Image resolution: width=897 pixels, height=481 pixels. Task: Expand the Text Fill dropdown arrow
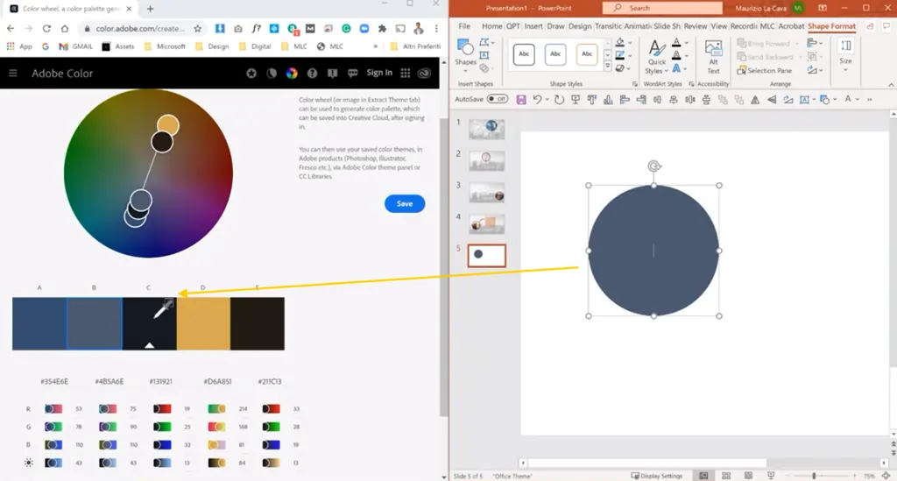686,43
